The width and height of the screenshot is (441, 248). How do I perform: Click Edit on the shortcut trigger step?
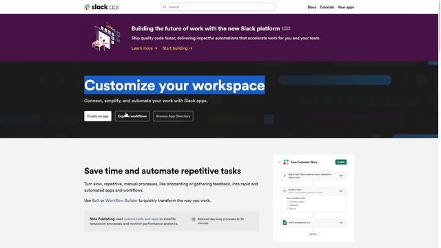(341, 176)
